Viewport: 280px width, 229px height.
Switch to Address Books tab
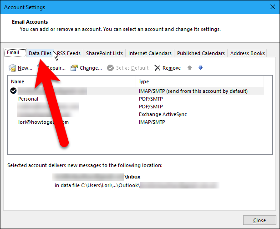click(x=247, y=53)
